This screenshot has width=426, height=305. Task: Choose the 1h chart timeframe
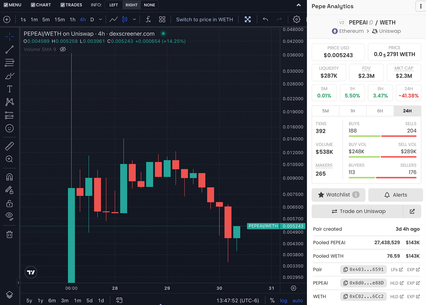tap(73, 20)
